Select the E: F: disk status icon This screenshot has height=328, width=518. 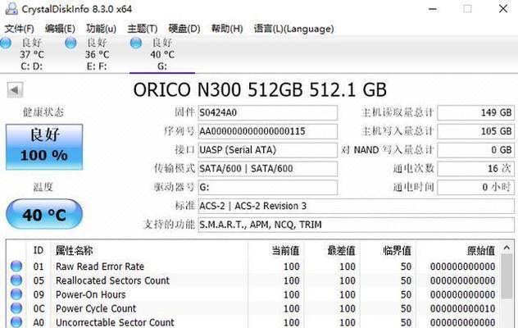(x=70, y=43)
